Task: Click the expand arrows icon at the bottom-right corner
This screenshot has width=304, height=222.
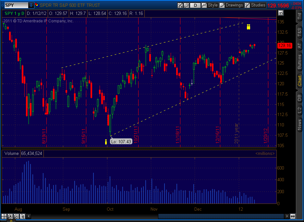Action: [x=293, y=216]
